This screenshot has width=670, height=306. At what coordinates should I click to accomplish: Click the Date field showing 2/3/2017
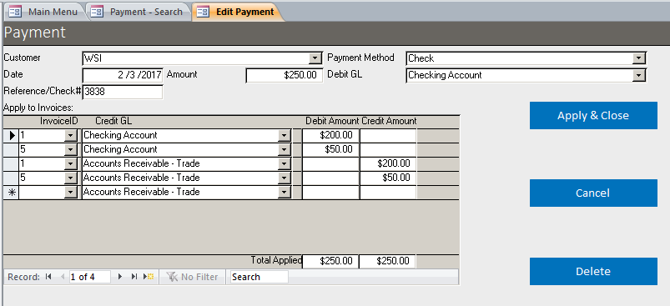pyautogui.click(x=122, y=76)
